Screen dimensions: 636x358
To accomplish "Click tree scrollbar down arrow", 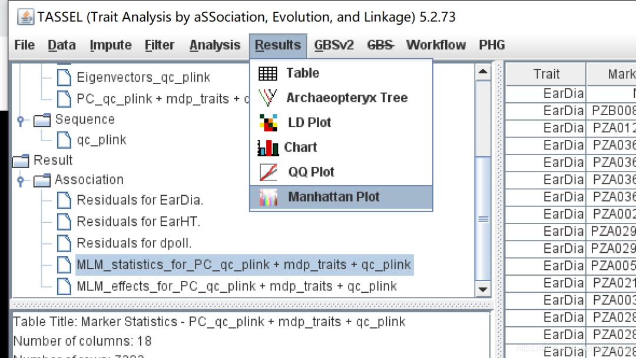I will click(483, 289).
